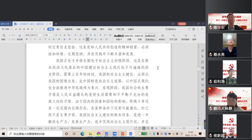Screen dimensions: 252x140
Task: Click the share icon in right sidebar
Action: [x=203, y=97]
